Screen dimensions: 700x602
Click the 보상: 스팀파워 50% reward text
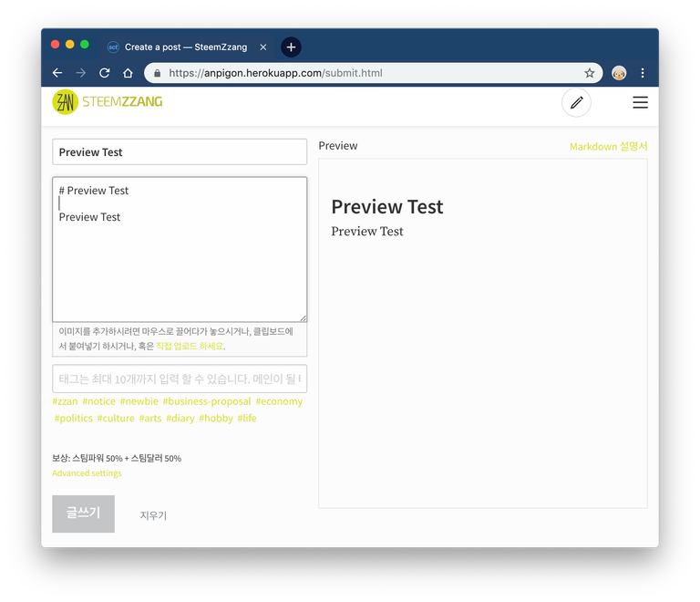[x=117, y=458]
